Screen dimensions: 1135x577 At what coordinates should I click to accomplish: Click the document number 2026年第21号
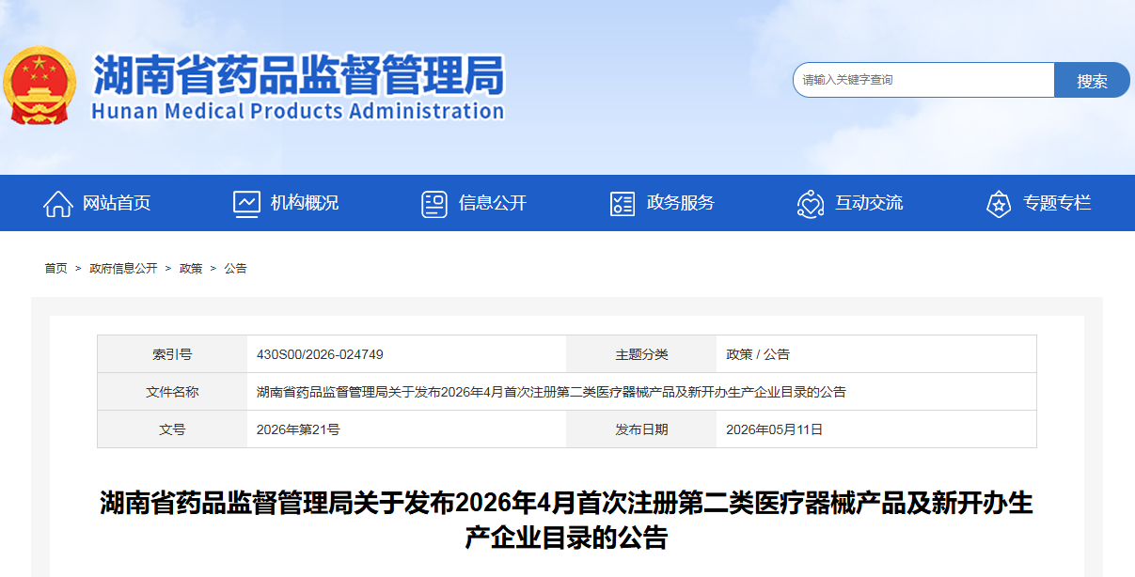coord(298,429)
